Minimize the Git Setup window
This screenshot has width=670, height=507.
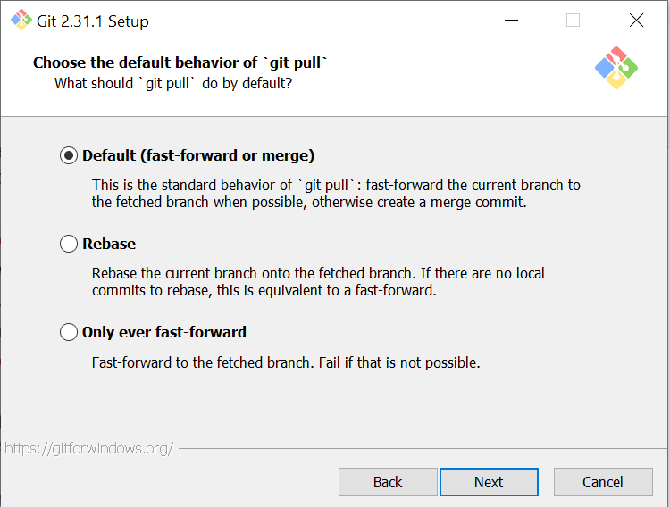(512, 21)
